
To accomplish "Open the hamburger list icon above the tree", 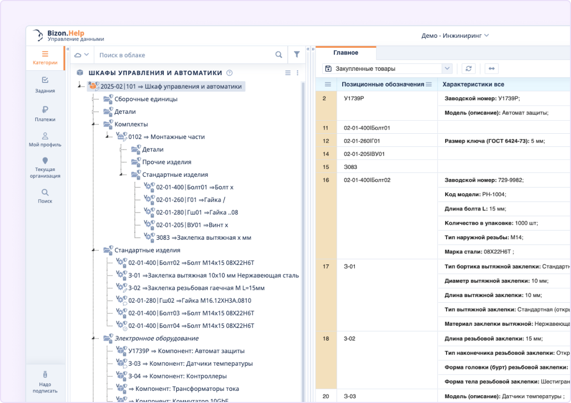I will [287, 73].
